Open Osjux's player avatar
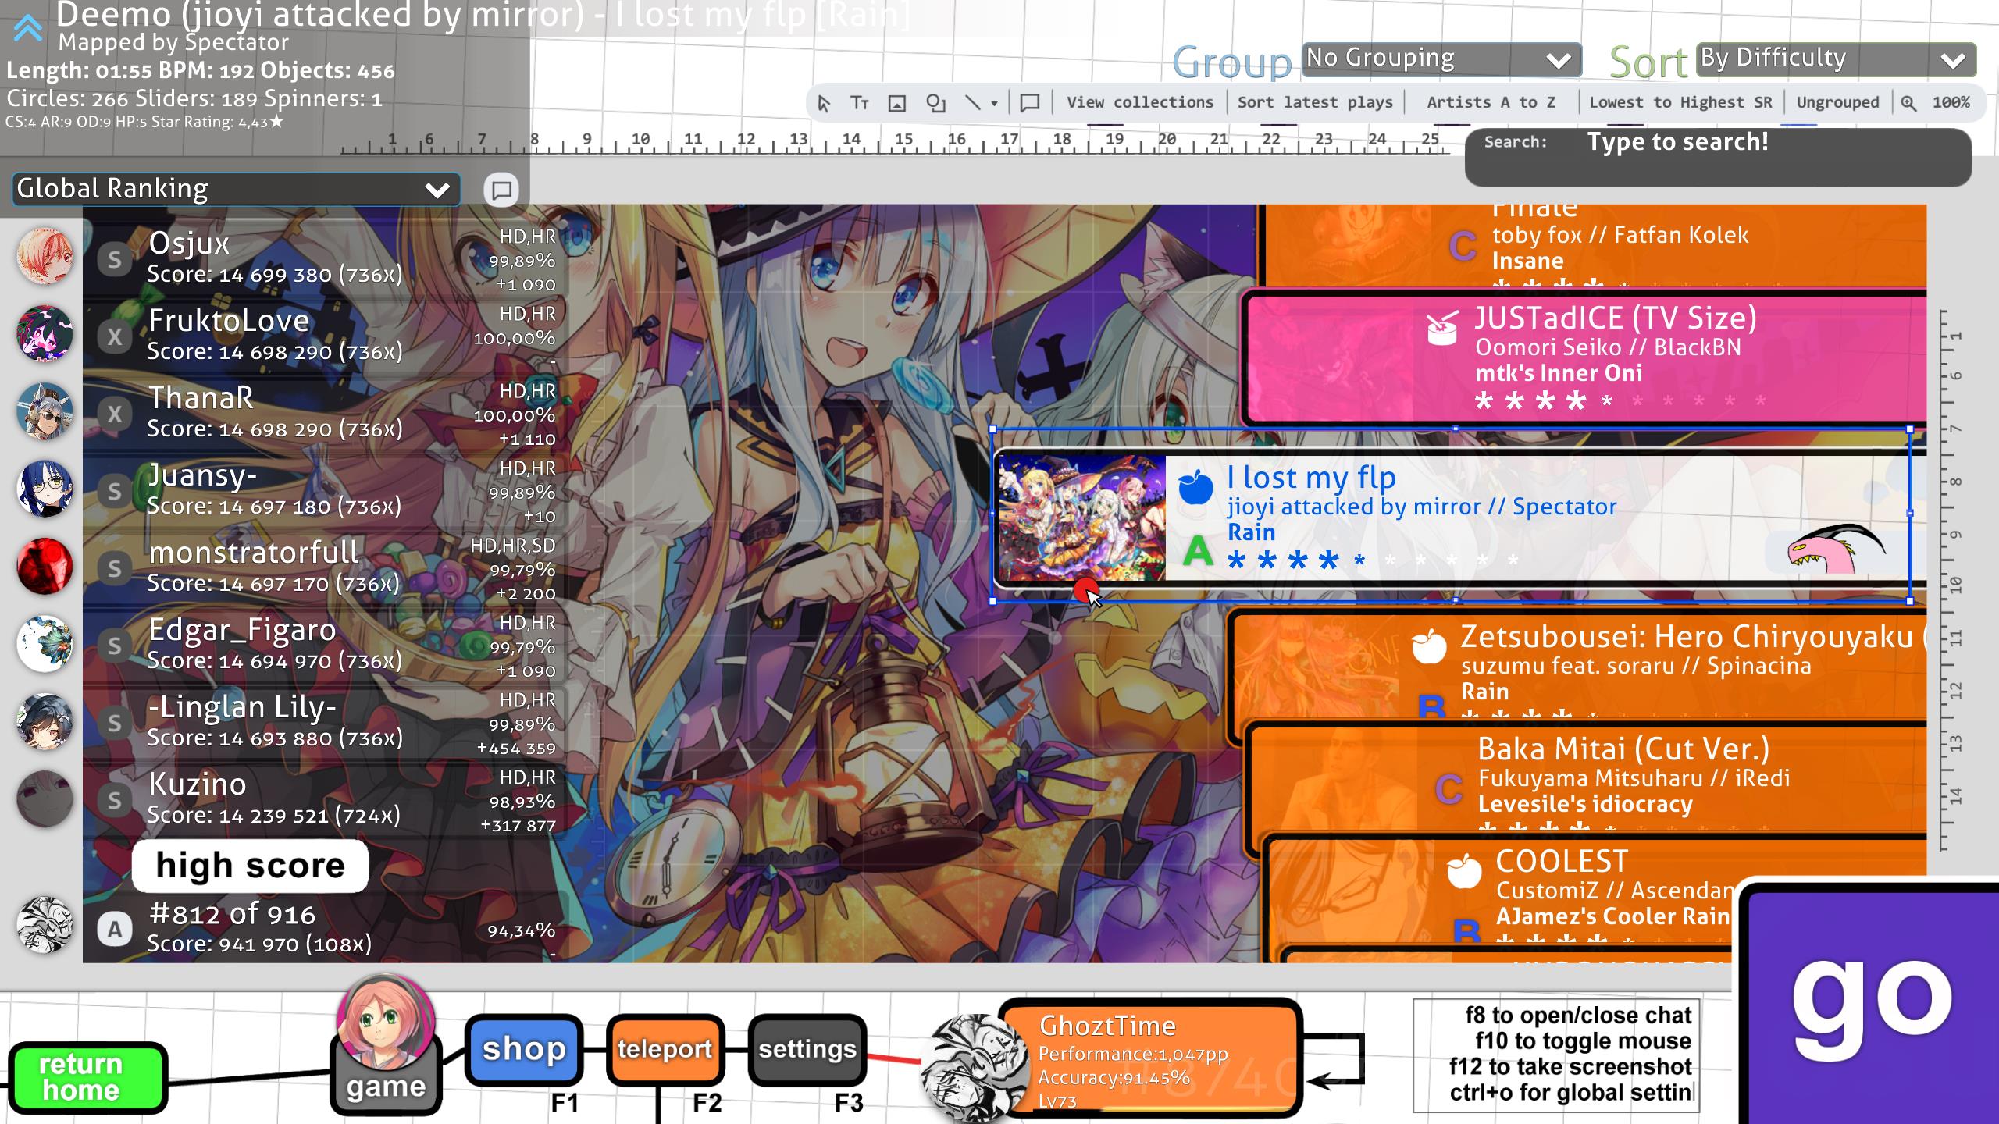Screen dimensions: 1999x1124 point(45,256)
